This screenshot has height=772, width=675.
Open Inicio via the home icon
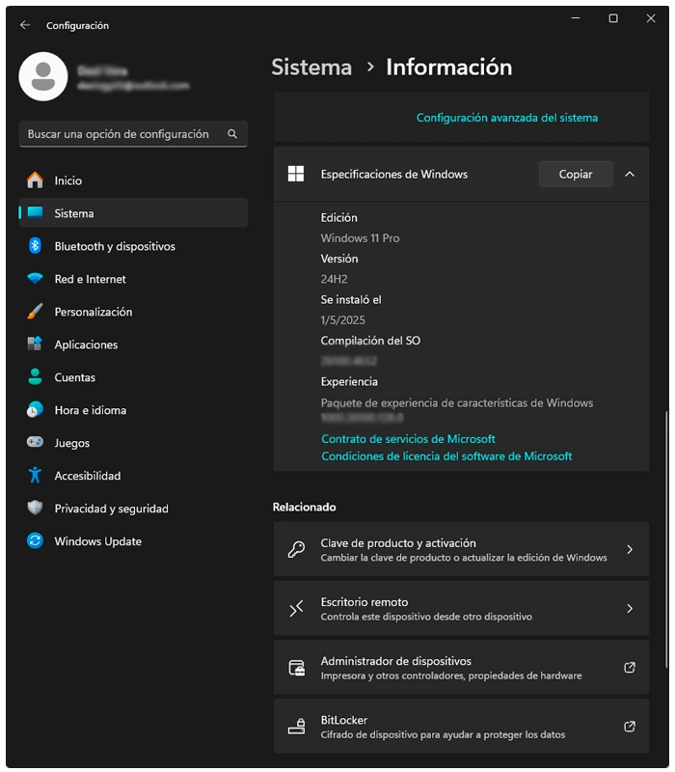(x=35, y=180)
